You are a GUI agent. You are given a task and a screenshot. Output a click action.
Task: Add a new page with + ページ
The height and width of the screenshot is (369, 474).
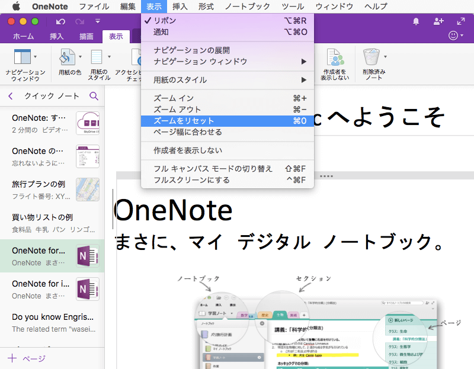pos(27,358)
